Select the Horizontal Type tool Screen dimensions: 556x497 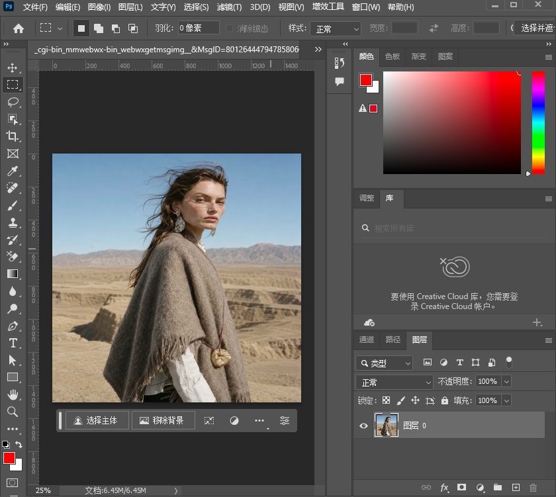[x=13, y=343]
